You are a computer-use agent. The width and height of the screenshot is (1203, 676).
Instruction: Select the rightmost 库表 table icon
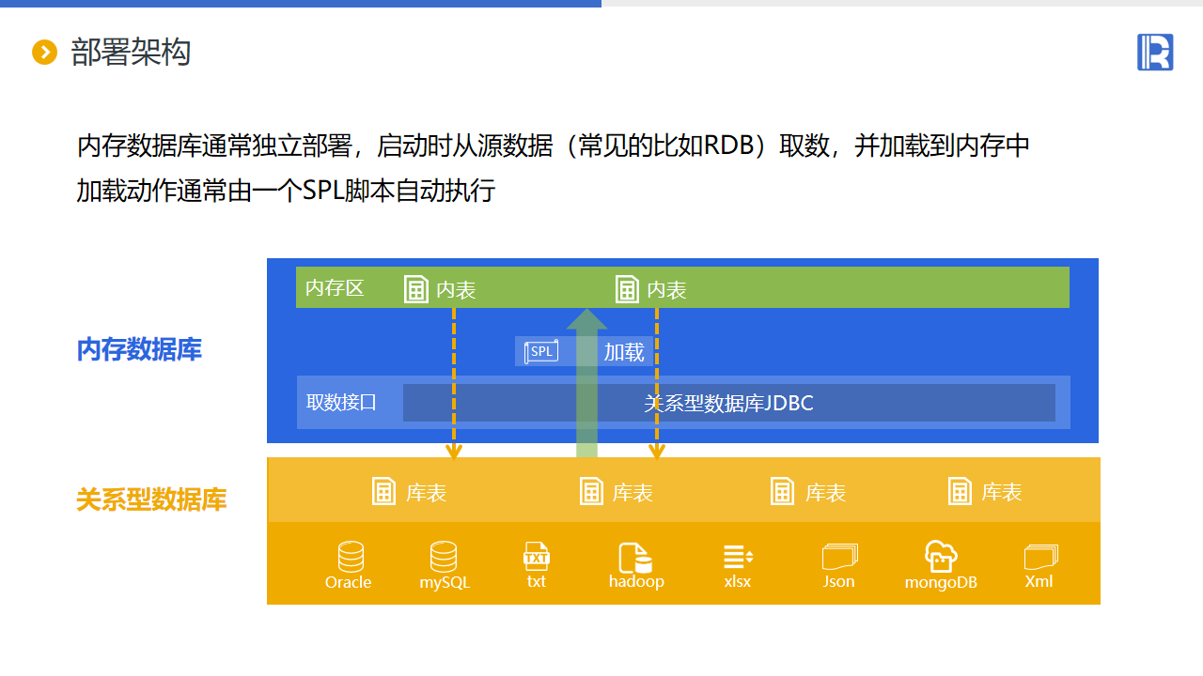[x=960, y=491]
